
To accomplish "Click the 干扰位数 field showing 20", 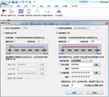I will coord(77,85).
